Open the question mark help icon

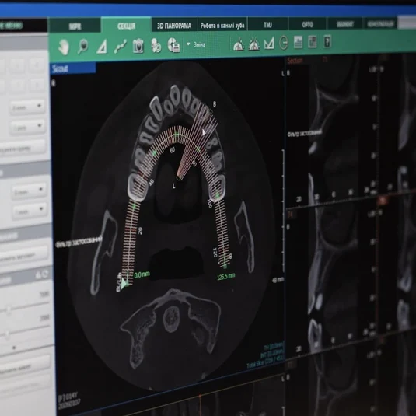[327, 42]
